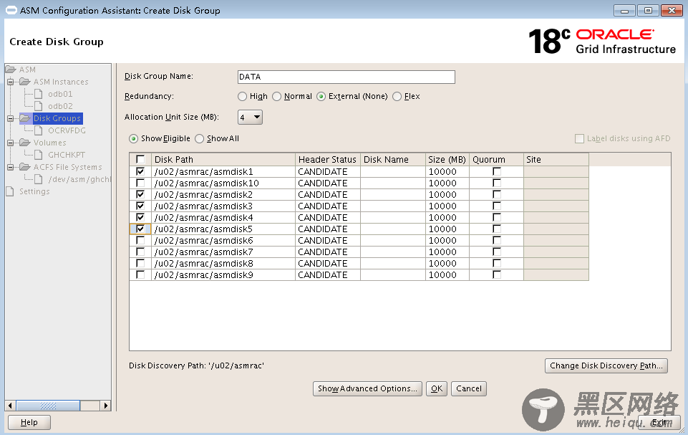Uncheck the asmdisk2 row checkbox

[140, 194]
